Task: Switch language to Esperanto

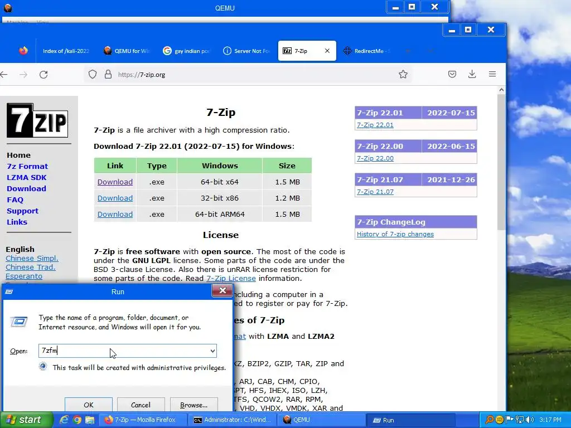Action: [x=23, y=276]
